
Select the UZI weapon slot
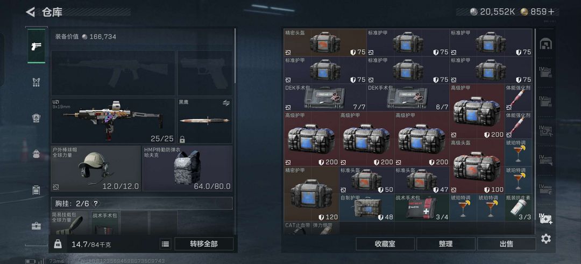(113, 121)
